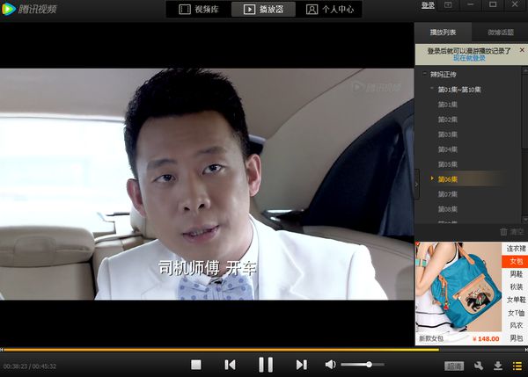The height and width of the screenshot is (377, 528).
Task: Click the Tencent Video logo
Action: (29, 9)
